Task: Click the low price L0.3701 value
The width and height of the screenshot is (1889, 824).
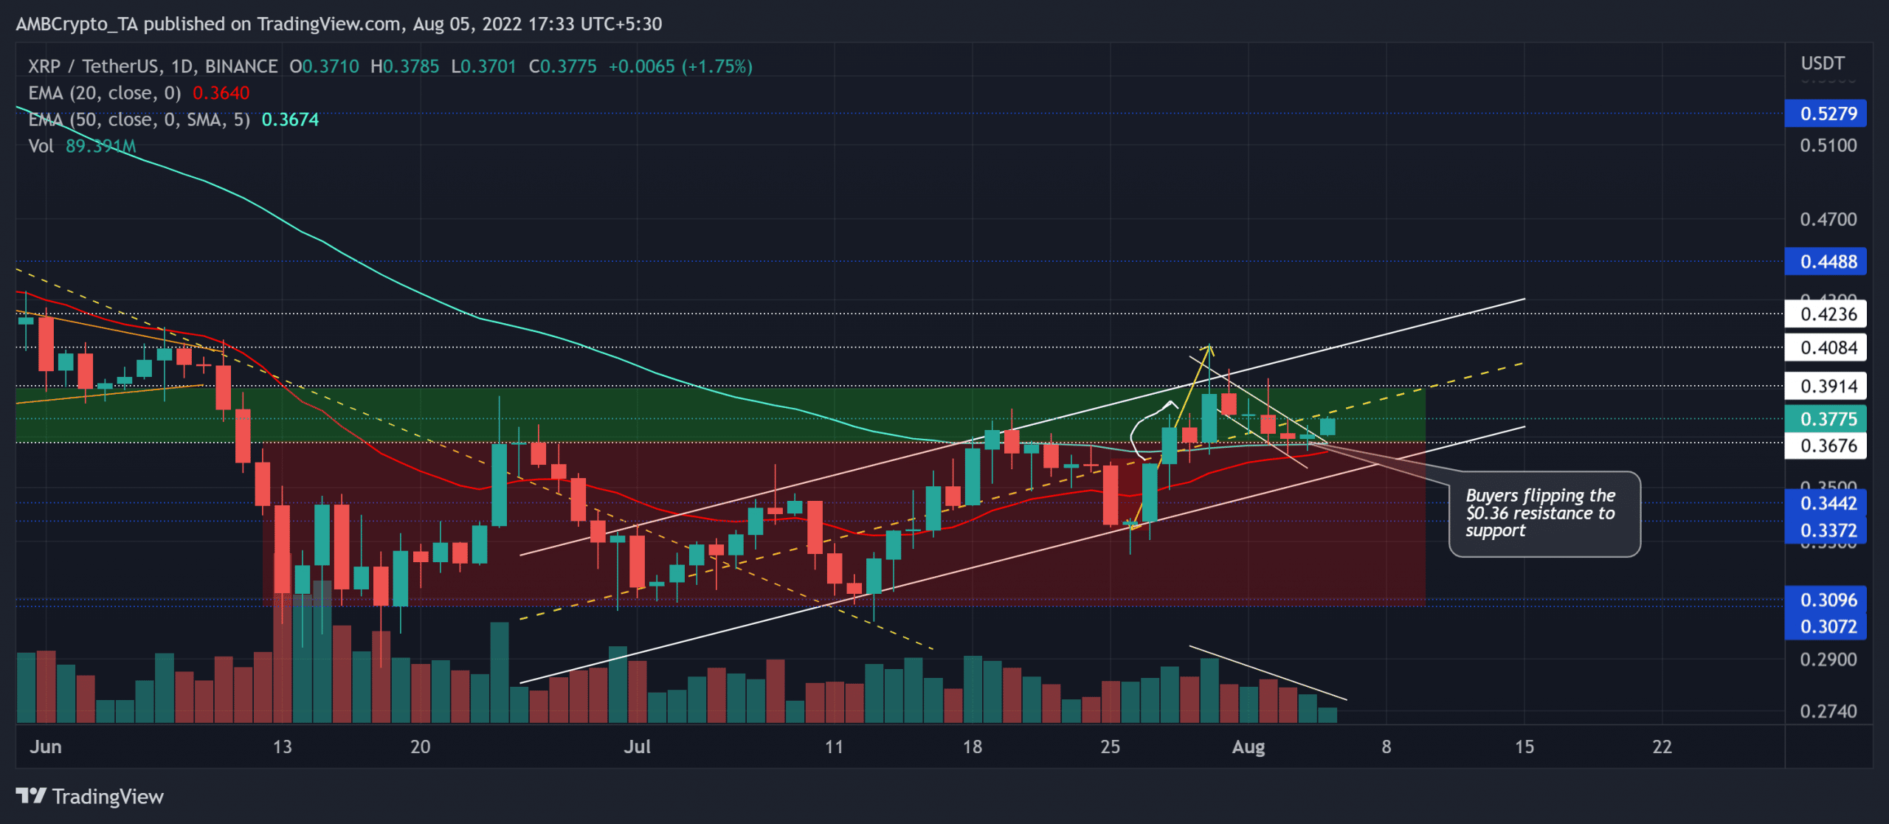Action: [x=483, y=66]
